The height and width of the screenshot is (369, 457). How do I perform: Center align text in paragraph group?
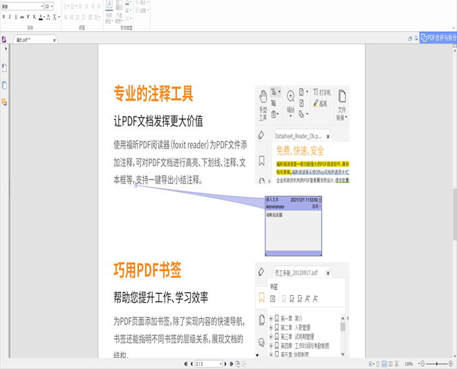coord(86,6)
